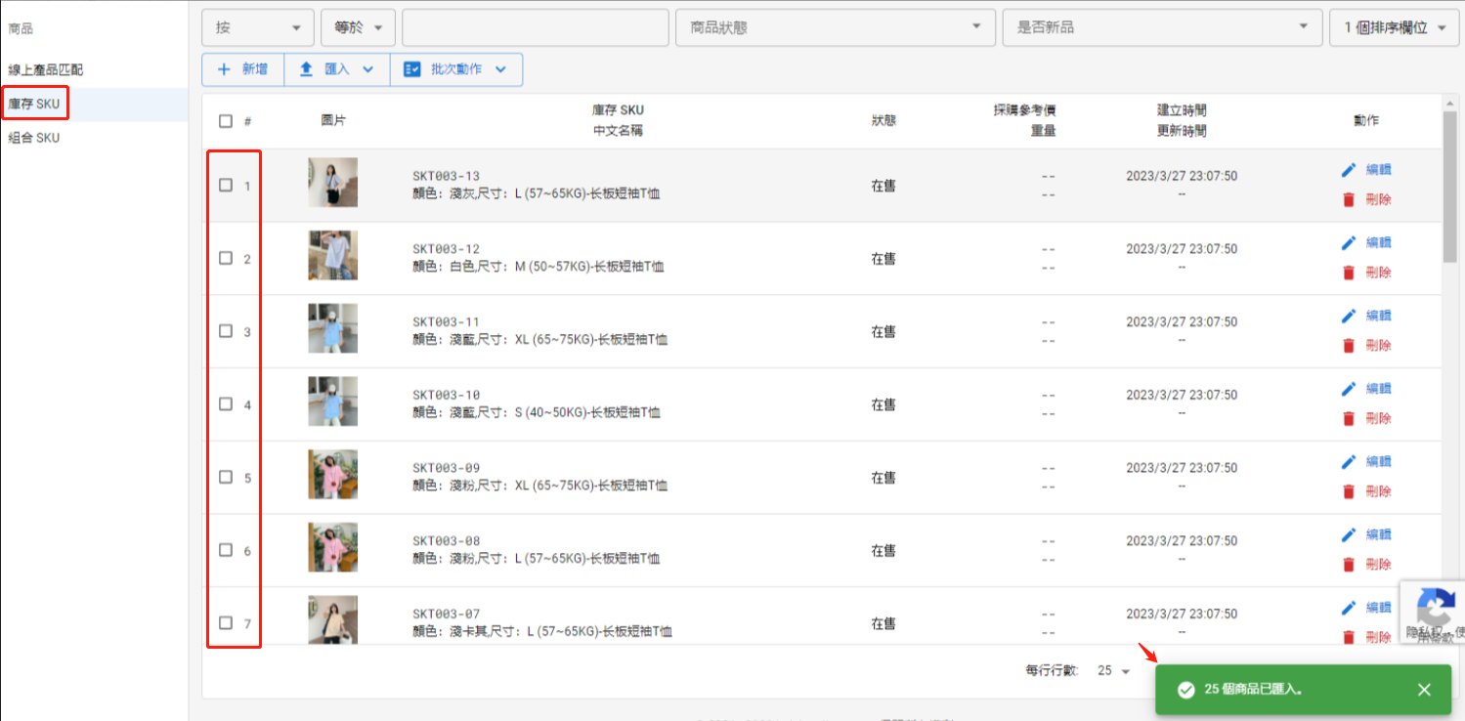Open 線上產品匹配 in the sidebar
Image resolution: width=1465 pixels, height=721 pixels.
tap(46, 70)
